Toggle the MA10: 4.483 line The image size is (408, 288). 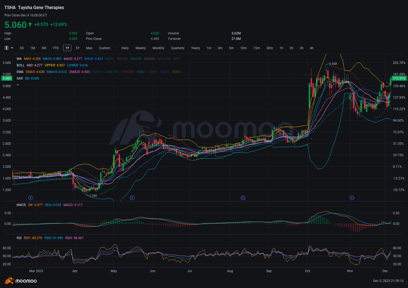tap(52, 59)
